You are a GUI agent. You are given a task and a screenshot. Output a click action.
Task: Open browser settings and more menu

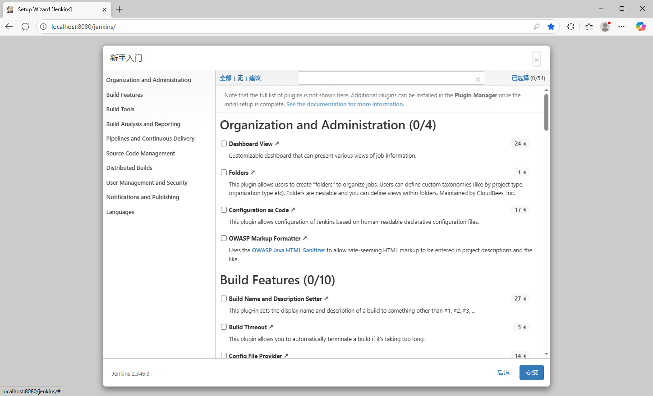[621, 27]
